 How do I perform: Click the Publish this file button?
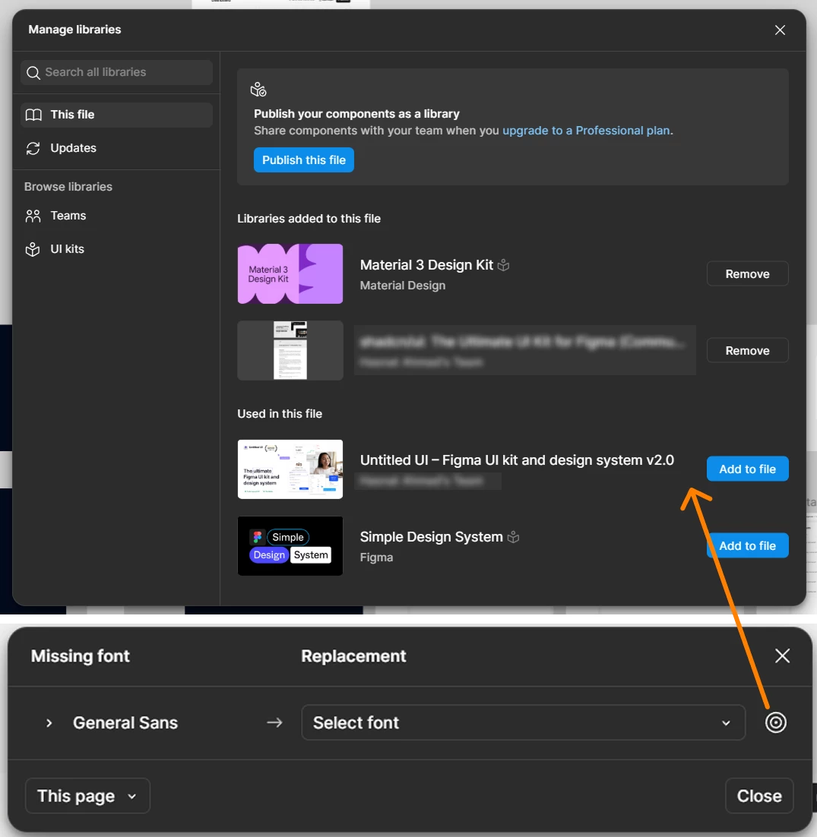tap(304, 160)
